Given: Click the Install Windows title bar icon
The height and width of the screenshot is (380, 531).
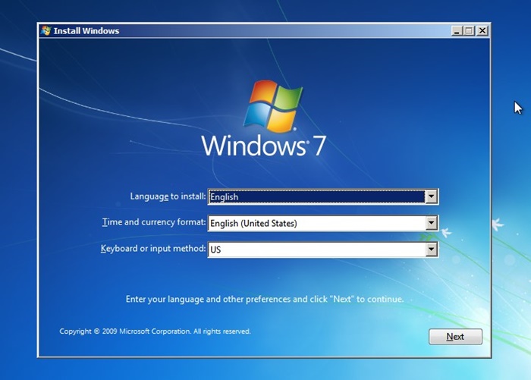Looking at the screenshot, I should (46, 31).
